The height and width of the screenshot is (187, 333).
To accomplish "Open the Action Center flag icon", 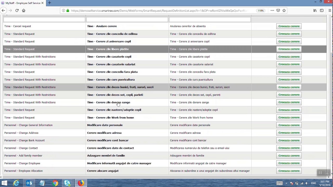I will (292, 183).
